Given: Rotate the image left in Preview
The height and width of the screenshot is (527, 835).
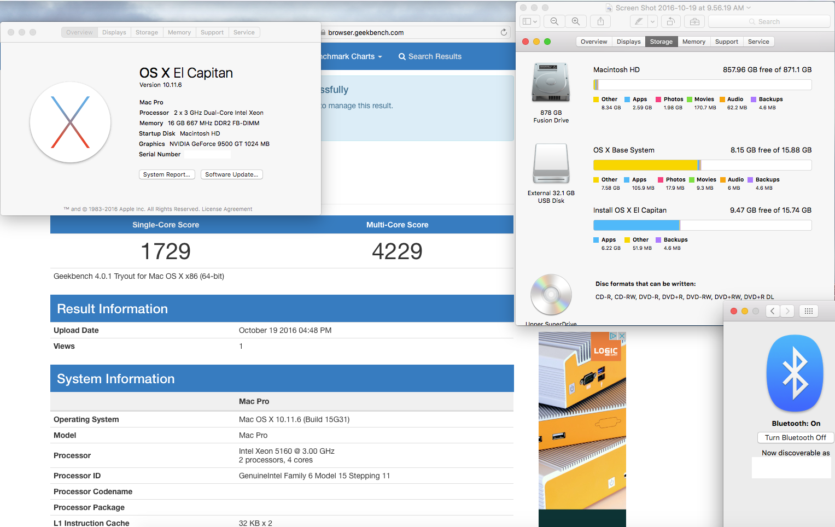Looking at the screenshot, I should (670, 21).
